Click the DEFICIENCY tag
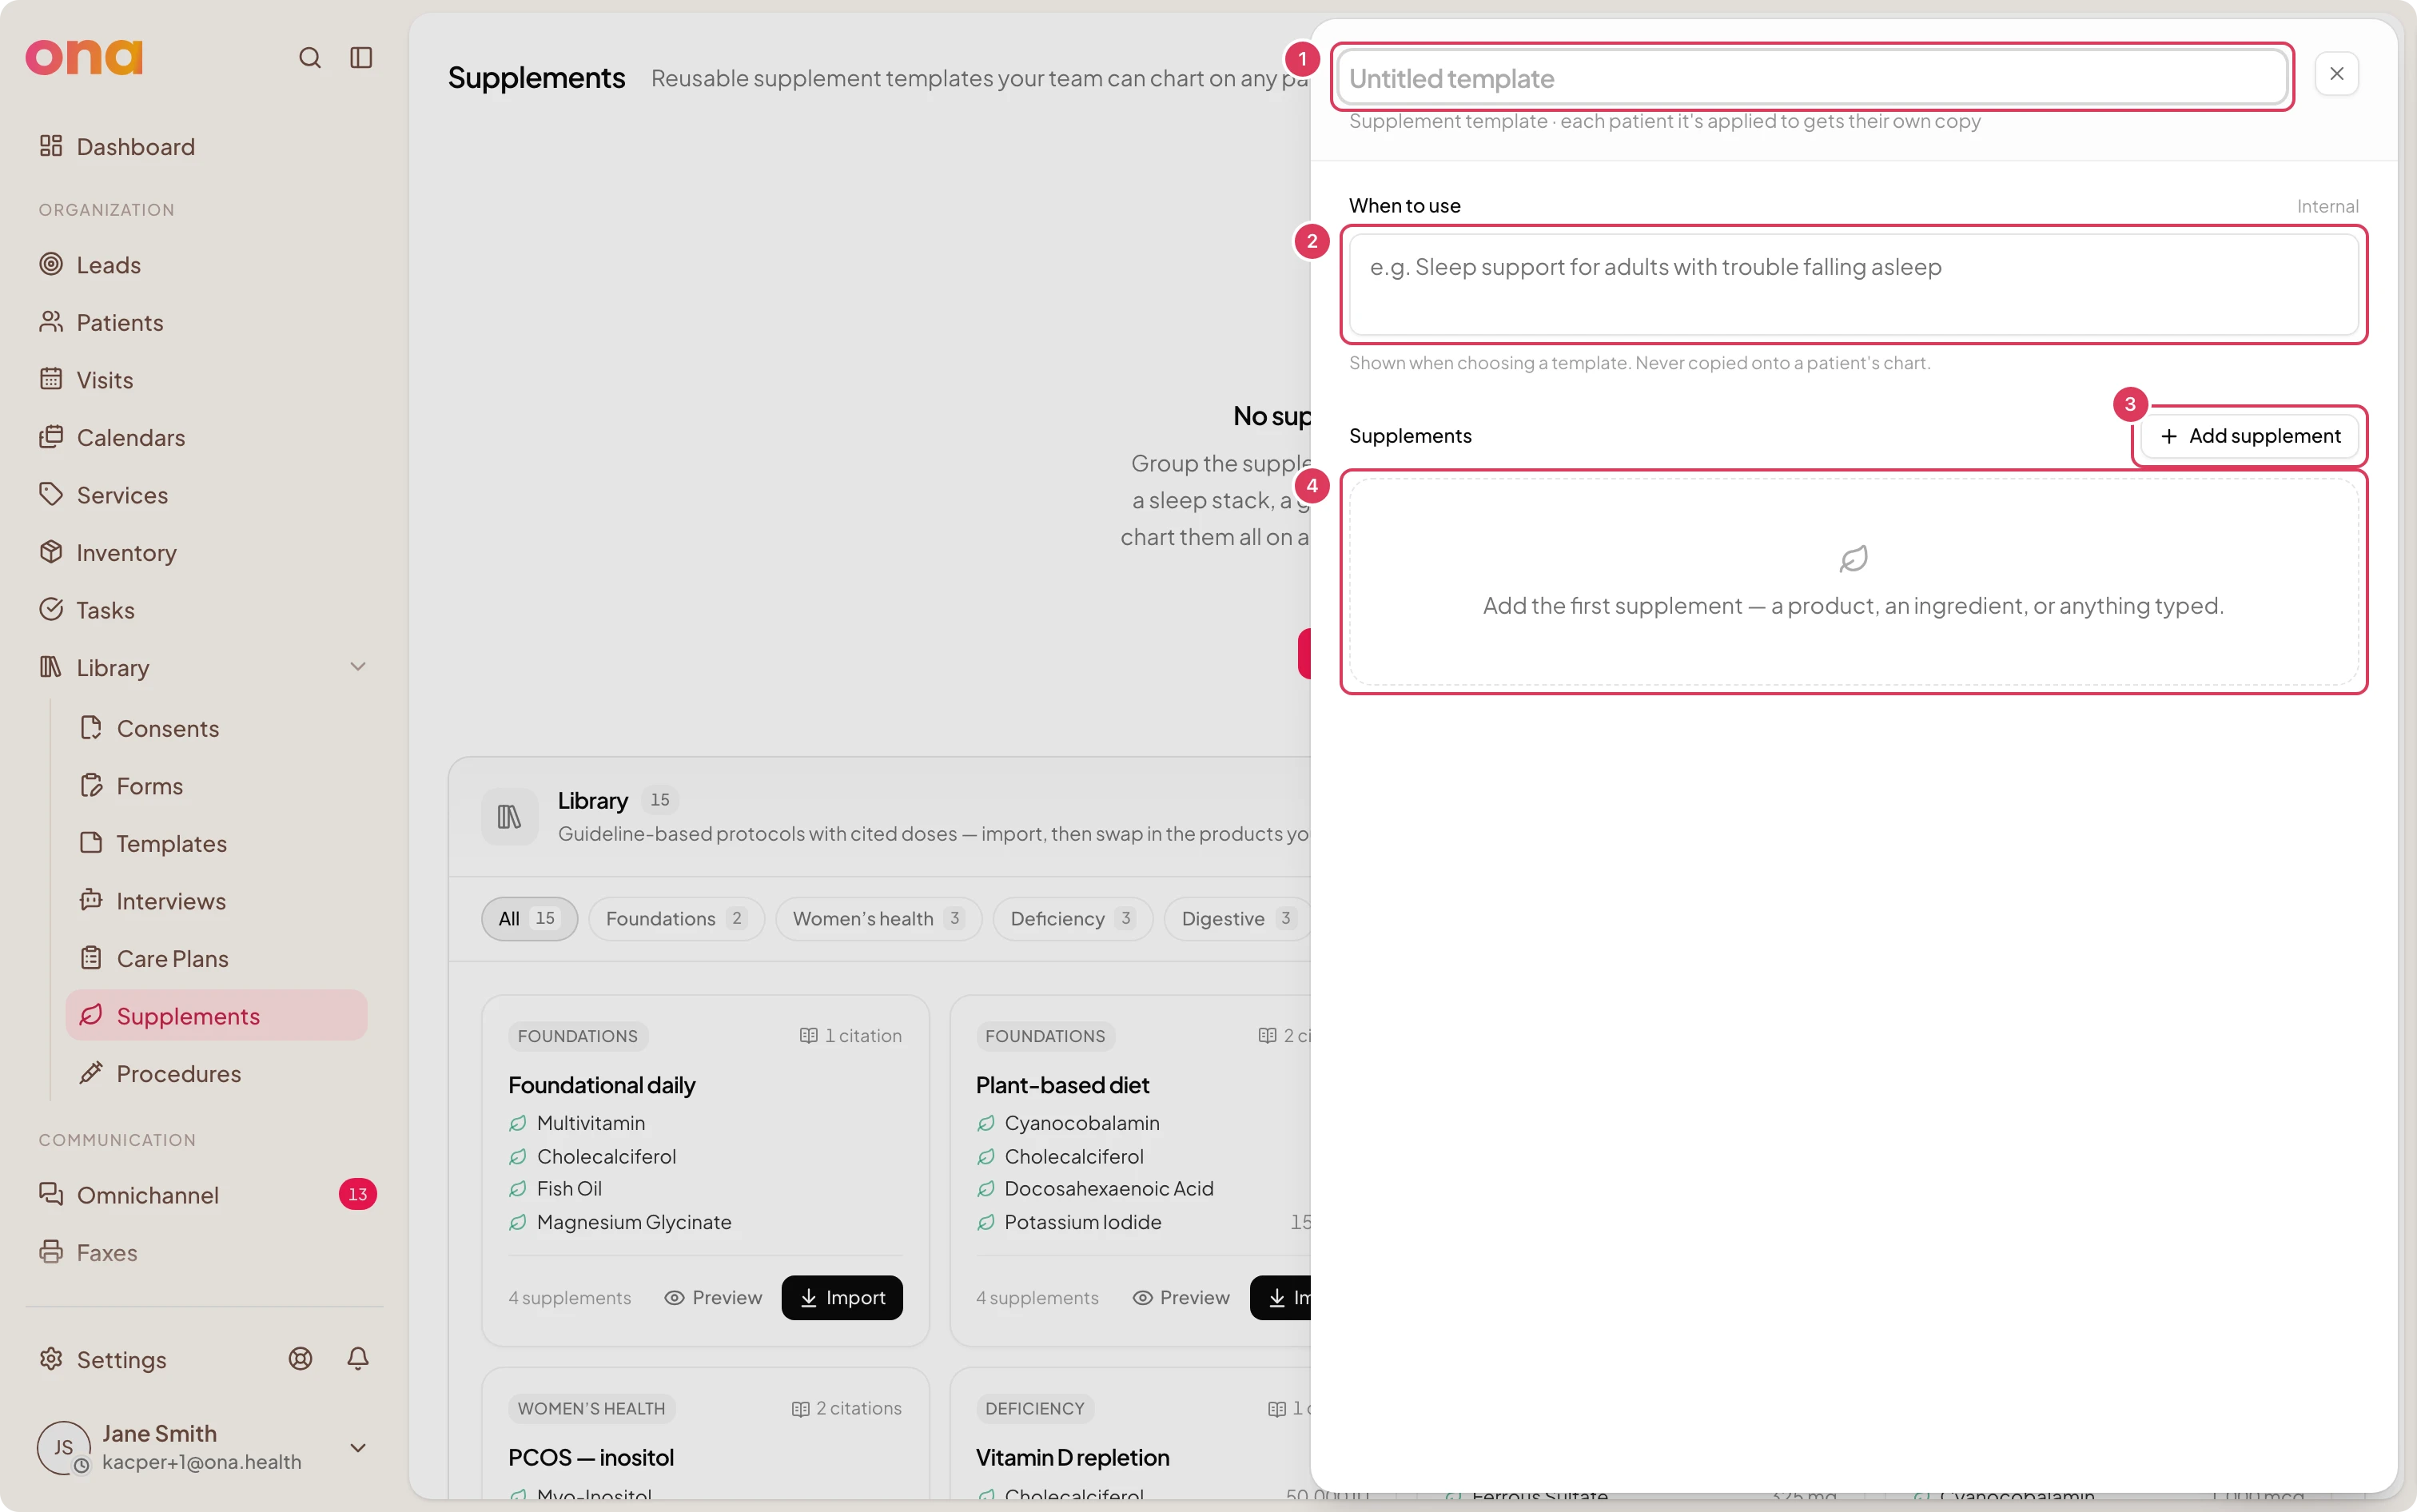2417x1512 pixels. pyautogui.click(x=1035, y=1408)
